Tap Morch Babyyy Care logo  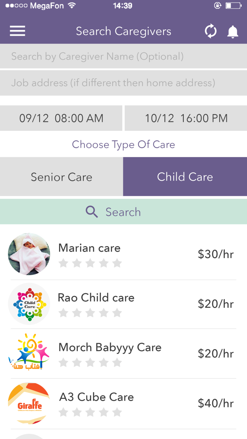pyautogui.click(x=29, y=353)
